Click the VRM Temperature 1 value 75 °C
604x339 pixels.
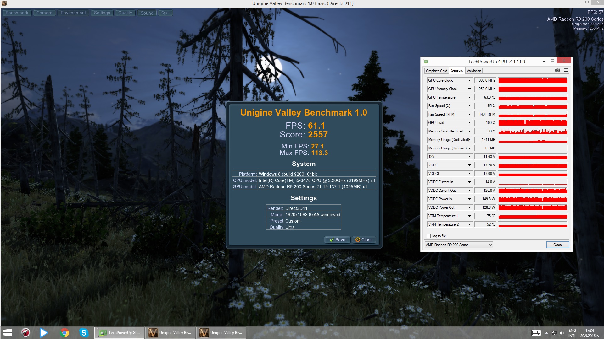pos(485,216)
